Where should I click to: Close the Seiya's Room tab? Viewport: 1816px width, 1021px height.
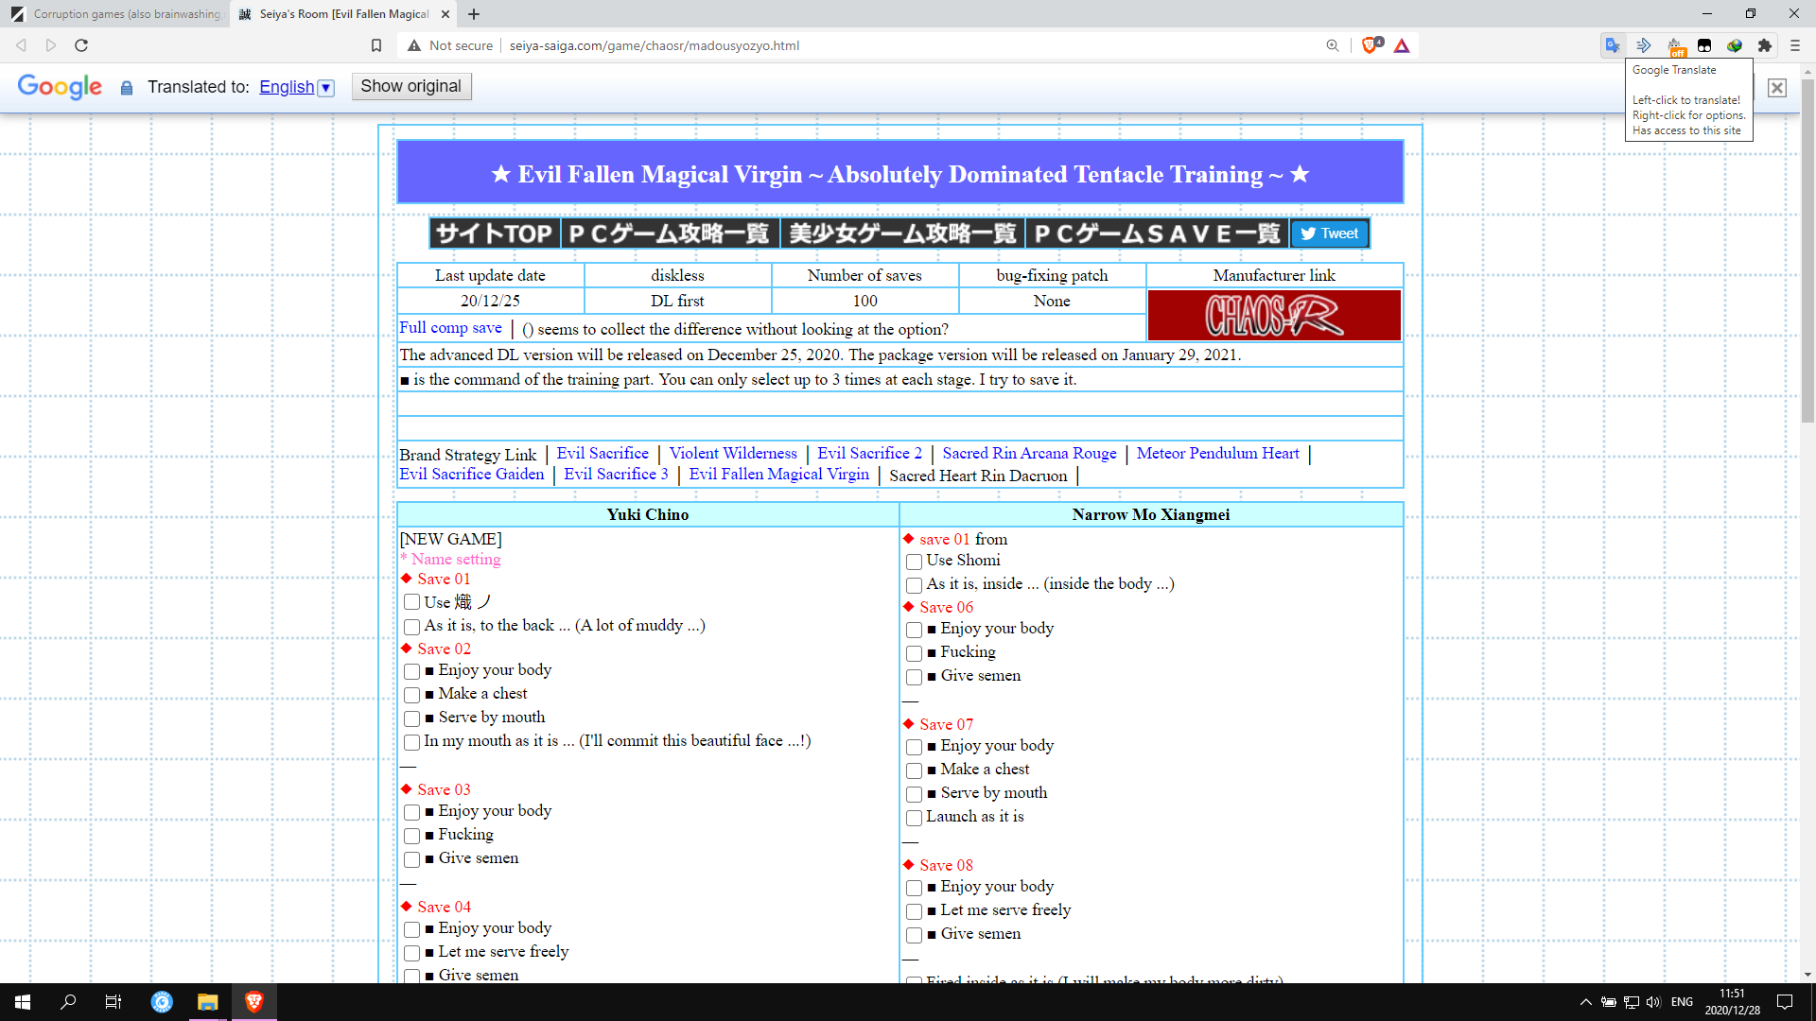pyautogui.click(x=445, y=14)
